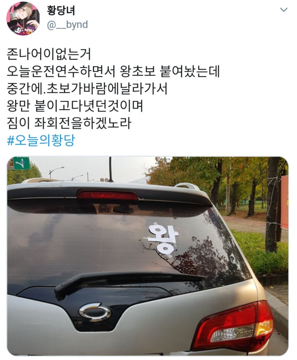Click the oval emblem on the car trunk
The image size is (297, 360).
(x=95, y=312)
